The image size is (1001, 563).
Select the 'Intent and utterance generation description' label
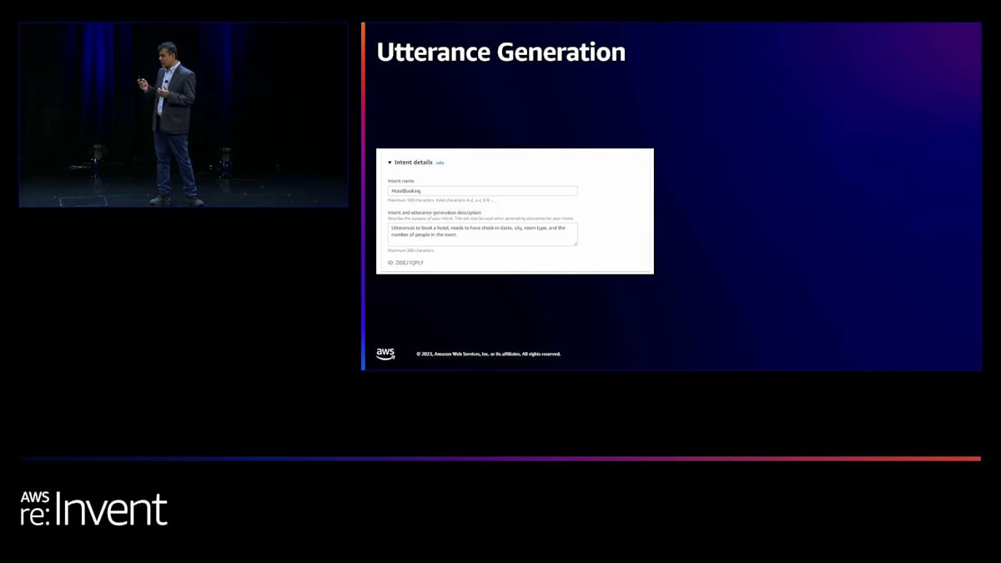point(434,213)
